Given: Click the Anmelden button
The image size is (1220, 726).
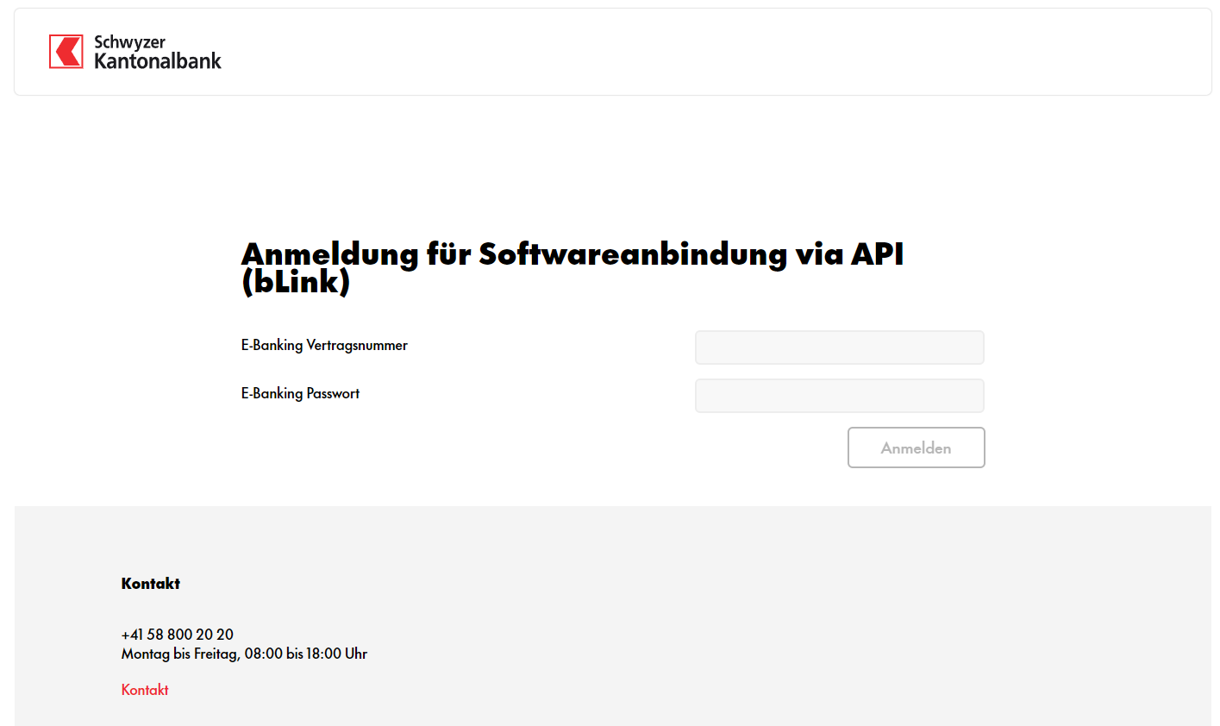Looking at the screenshot, I should point(917,447).
